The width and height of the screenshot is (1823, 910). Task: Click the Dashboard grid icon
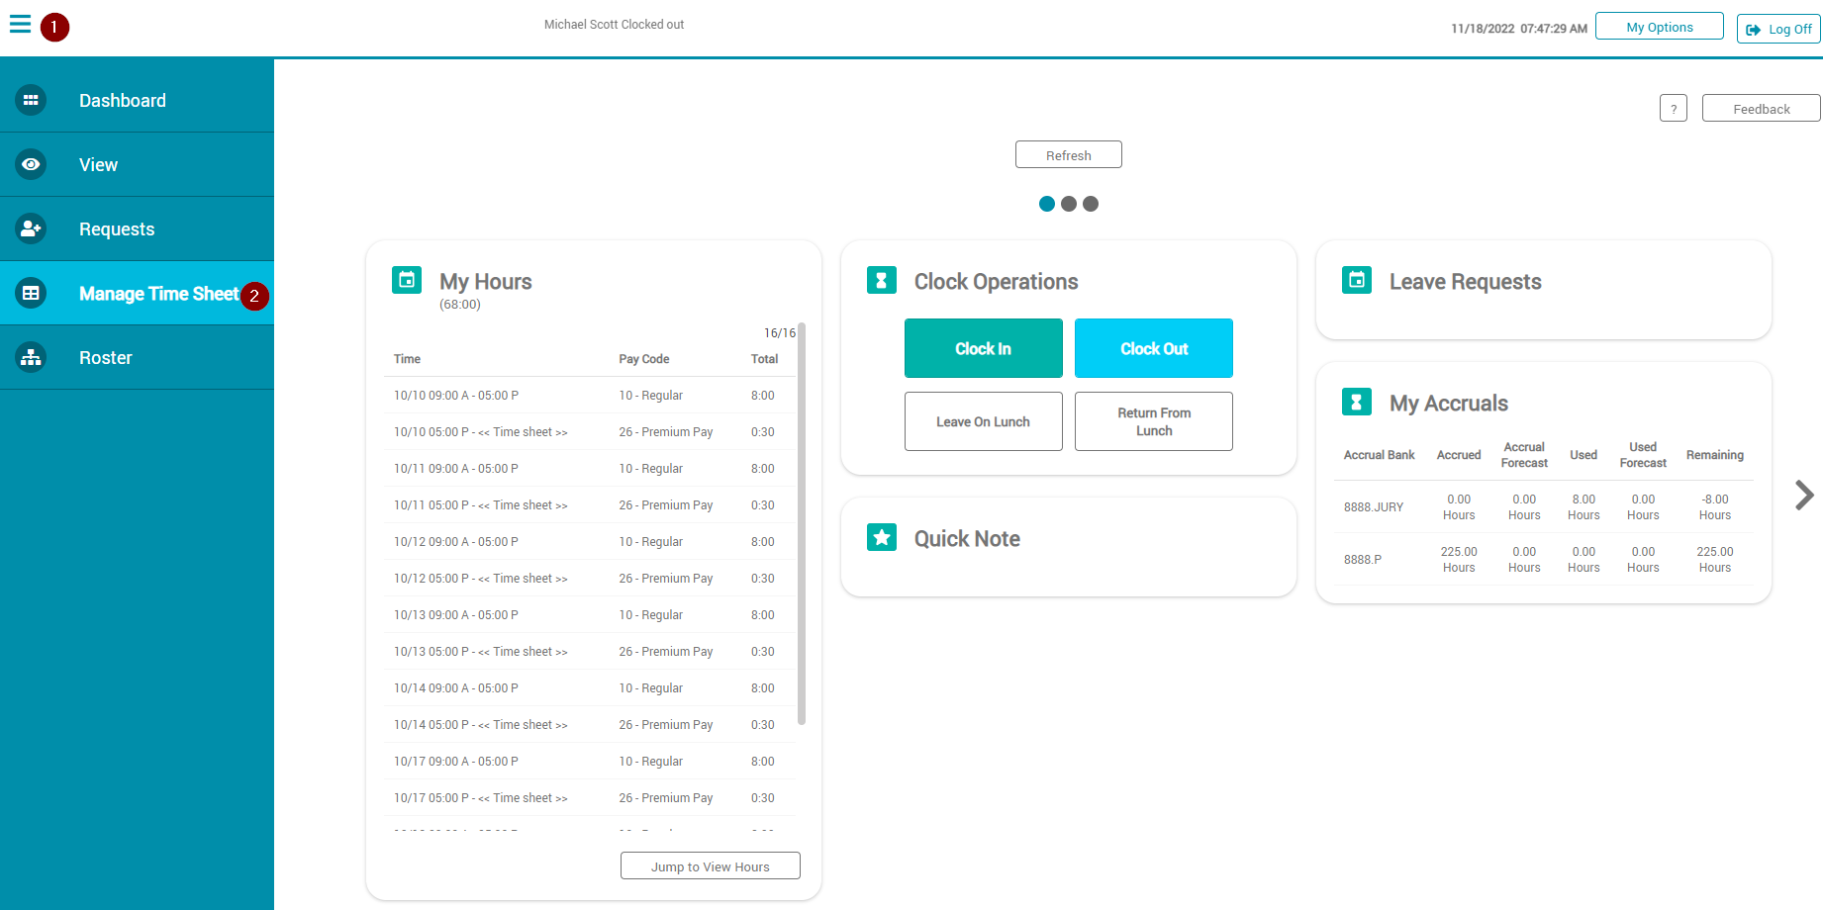[x=31, y=100]
